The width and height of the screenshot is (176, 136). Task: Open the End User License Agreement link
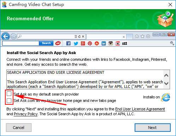click(x=140, y=109)
